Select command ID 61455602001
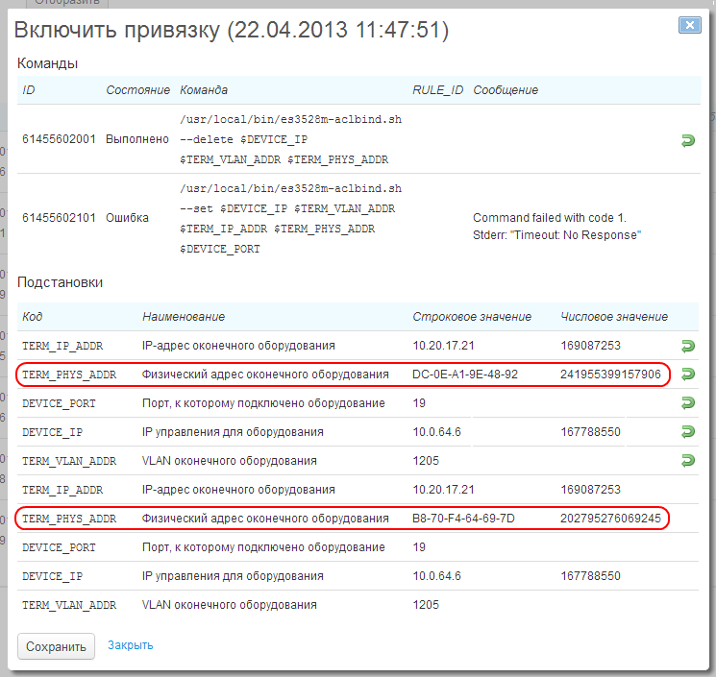The image size is (716, 677). 59,139
